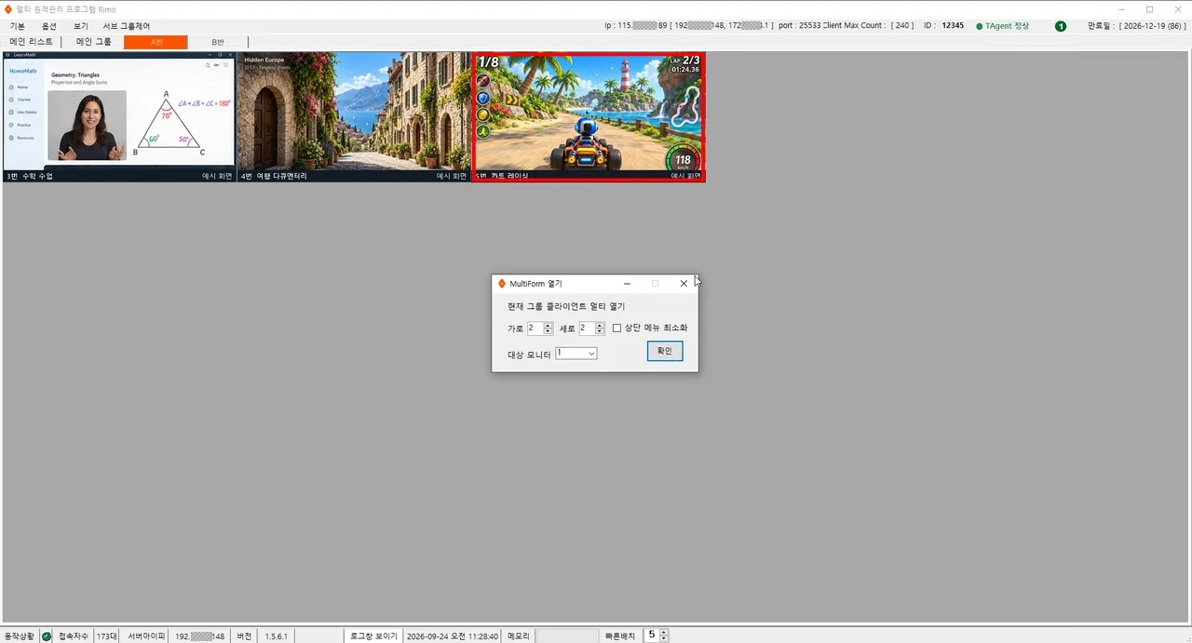Select the 4번 여행 다큐멘터리 client thumbnail

coord(353,117)
